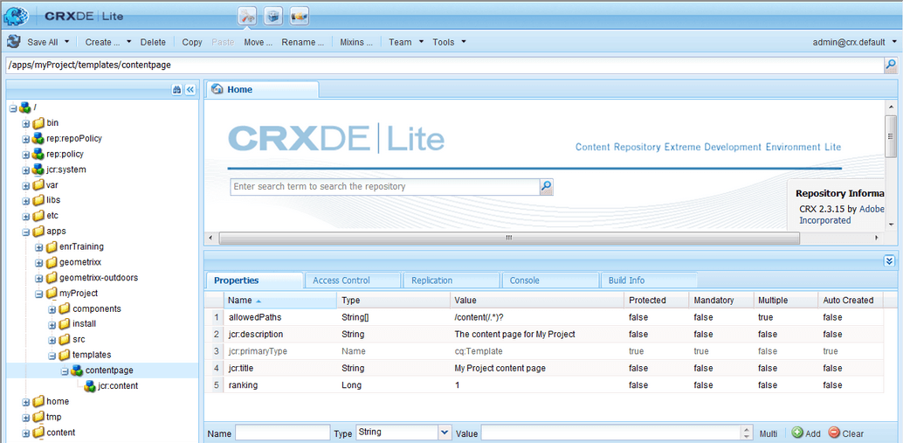Image resolution: width=903 pixels, height=443 pixels.
Task: Click the Move toolbar button
Action: 258,42
